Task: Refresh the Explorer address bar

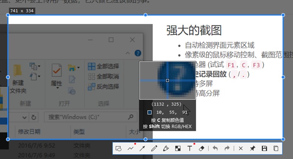Action: [34, 117]
